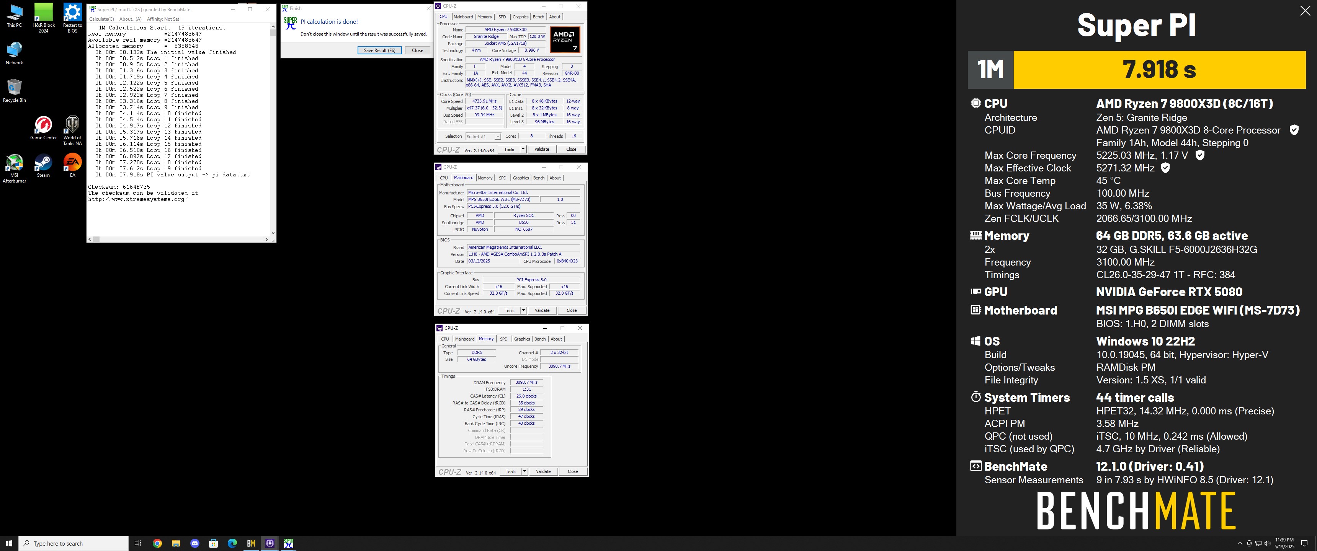Open the This PC desktop icon
This screenshot has width=1317, height=551.
[14, 16]
